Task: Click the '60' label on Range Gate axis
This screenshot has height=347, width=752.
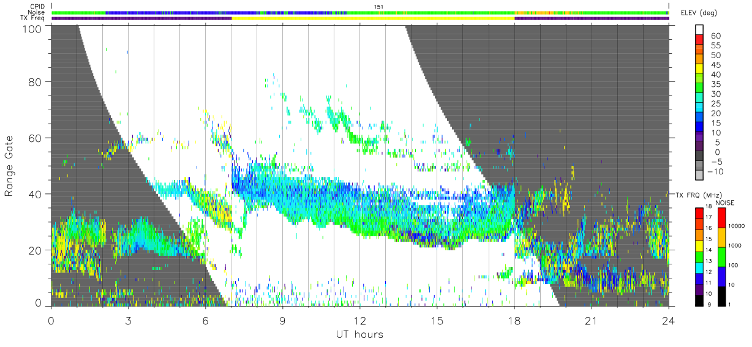Action: tap(36, 138)
